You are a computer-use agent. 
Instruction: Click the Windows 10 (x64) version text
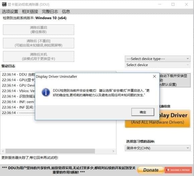[51, 18]
